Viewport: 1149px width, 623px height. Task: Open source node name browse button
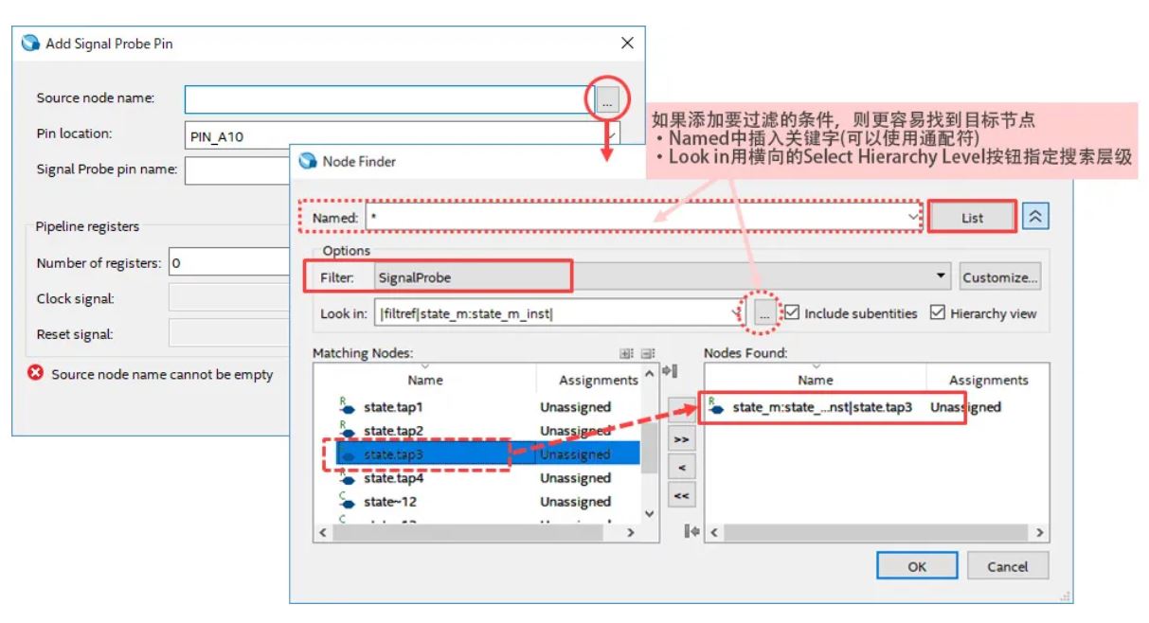(x=609, y=98)
